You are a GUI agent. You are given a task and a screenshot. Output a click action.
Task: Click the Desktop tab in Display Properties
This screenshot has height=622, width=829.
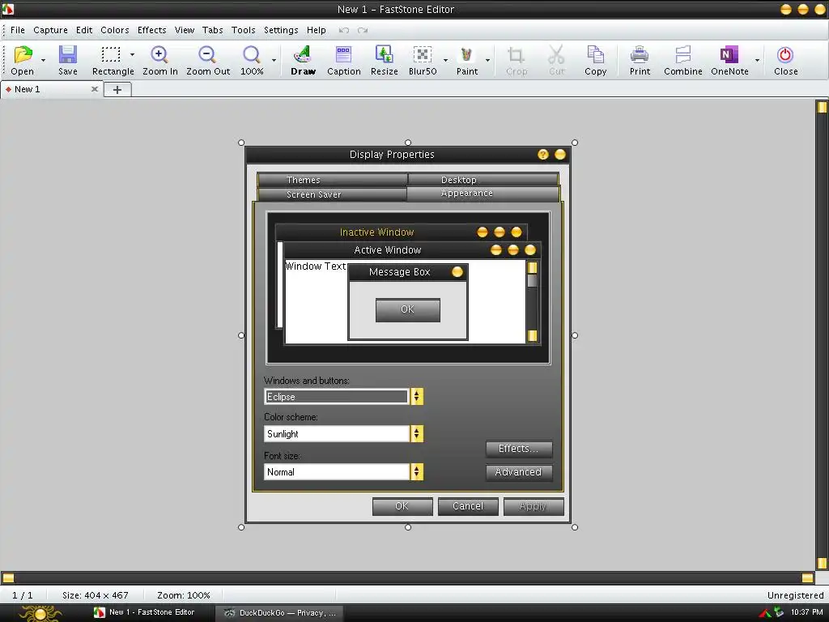point(483,180)
